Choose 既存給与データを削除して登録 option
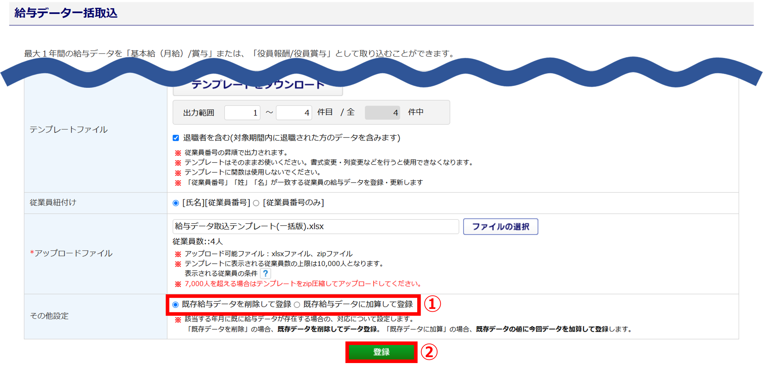763x377 pixels. point(175,305)
